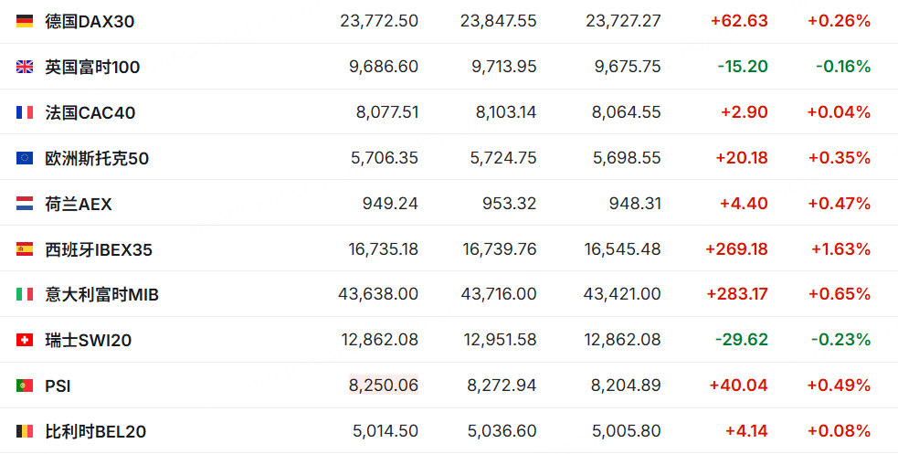The width and height of the screenshot is (898, 454).
Task: Click the Belgian flag icon
Action: click(x=25, y=432)
